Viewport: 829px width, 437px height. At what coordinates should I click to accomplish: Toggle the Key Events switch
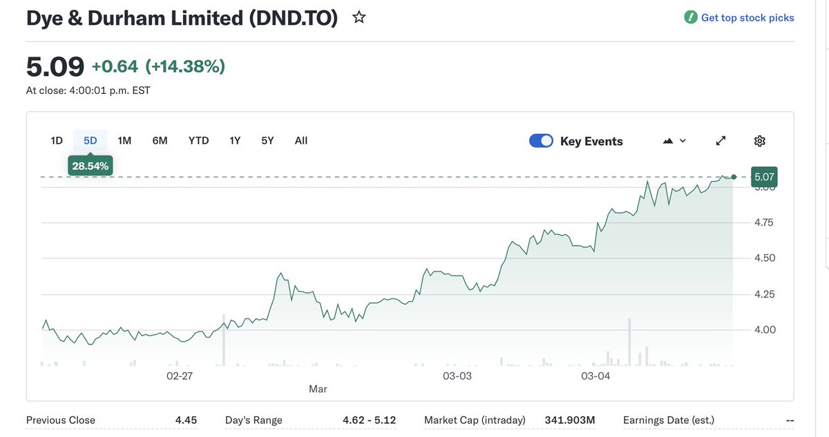[542, 141]
